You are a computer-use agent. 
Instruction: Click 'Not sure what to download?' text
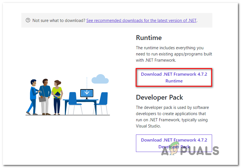click(x=59, y=21)
